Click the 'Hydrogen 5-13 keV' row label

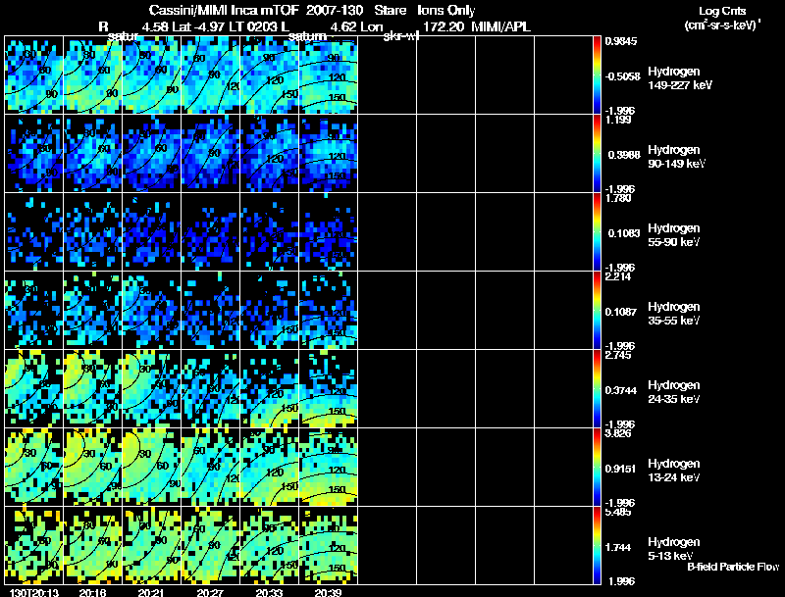(674, 549)
